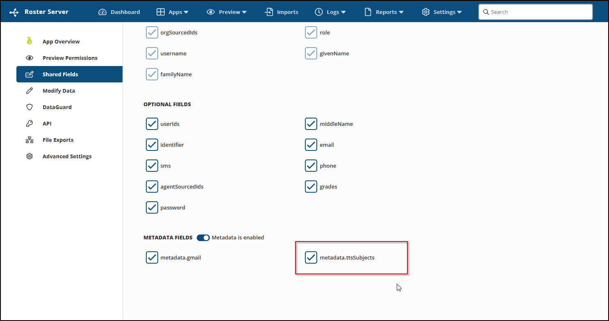The image size is (609, 321).
Task: Click the agentSourcedIds label text
Action: click(182, 187)
